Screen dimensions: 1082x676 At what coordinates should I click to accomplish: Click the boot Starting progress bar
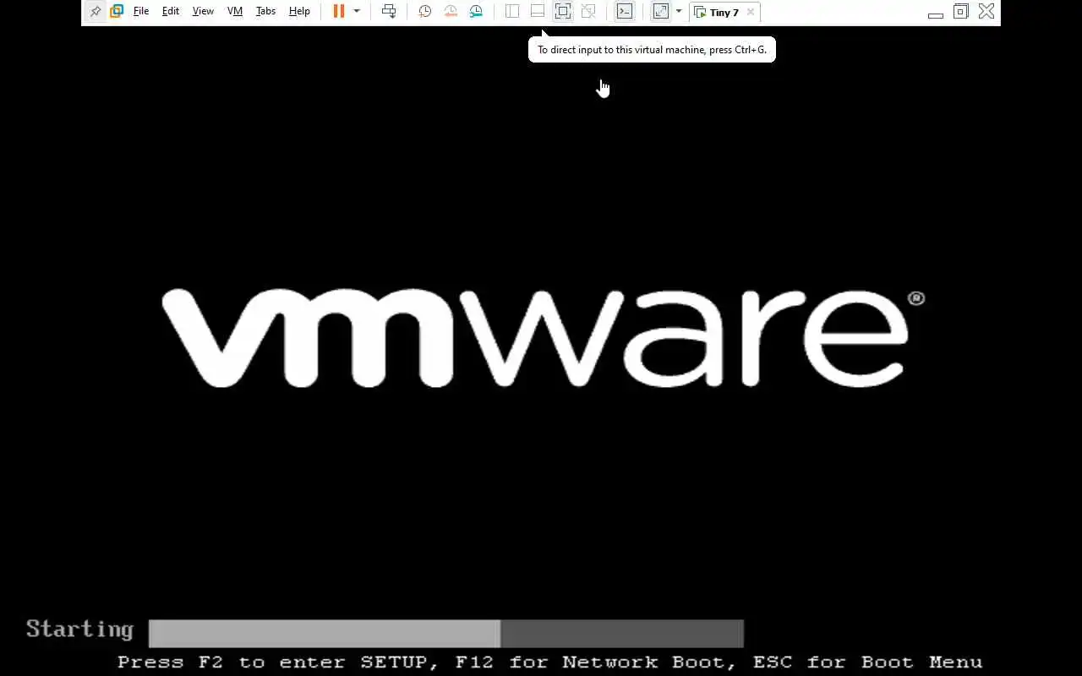tap(445, 633)
